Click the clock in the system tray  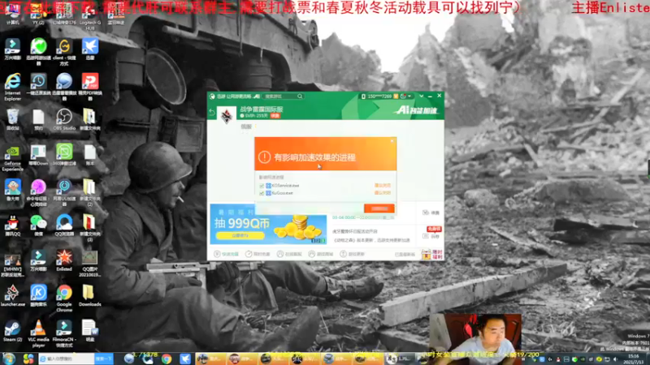click(x=633, y=359)
